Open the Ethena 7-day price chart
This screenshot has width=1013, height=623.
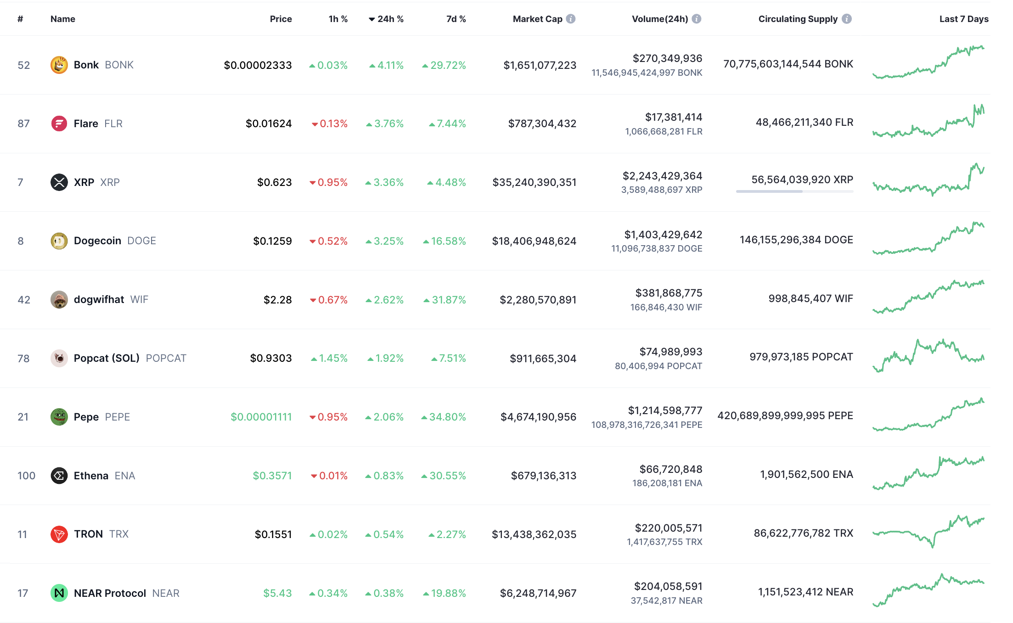click(x=928, y=473)
